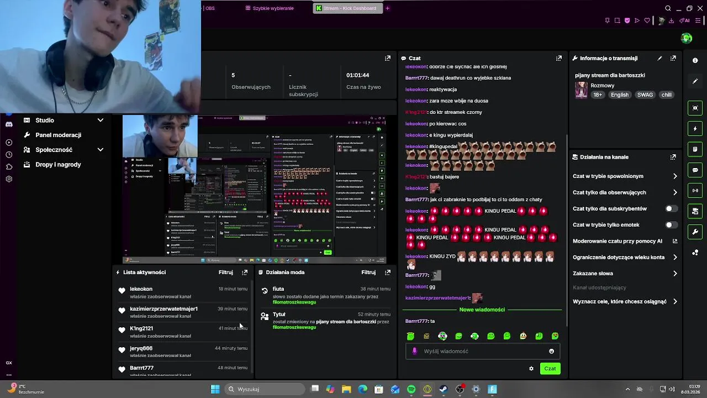Toggle Czat tylko dla subskrybentów

point(671,208)
